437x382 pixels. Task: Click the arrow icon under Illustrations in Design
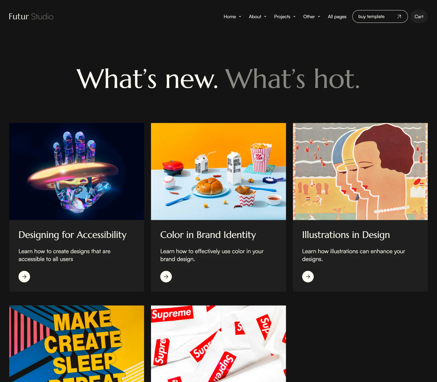308,276
